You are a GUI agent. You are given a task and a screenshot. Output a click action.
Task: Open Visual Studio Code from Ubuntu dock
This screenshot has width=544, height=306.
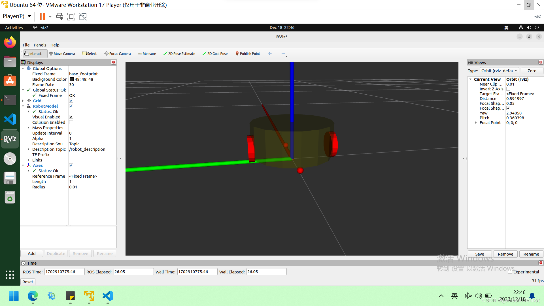pos(10,119)
